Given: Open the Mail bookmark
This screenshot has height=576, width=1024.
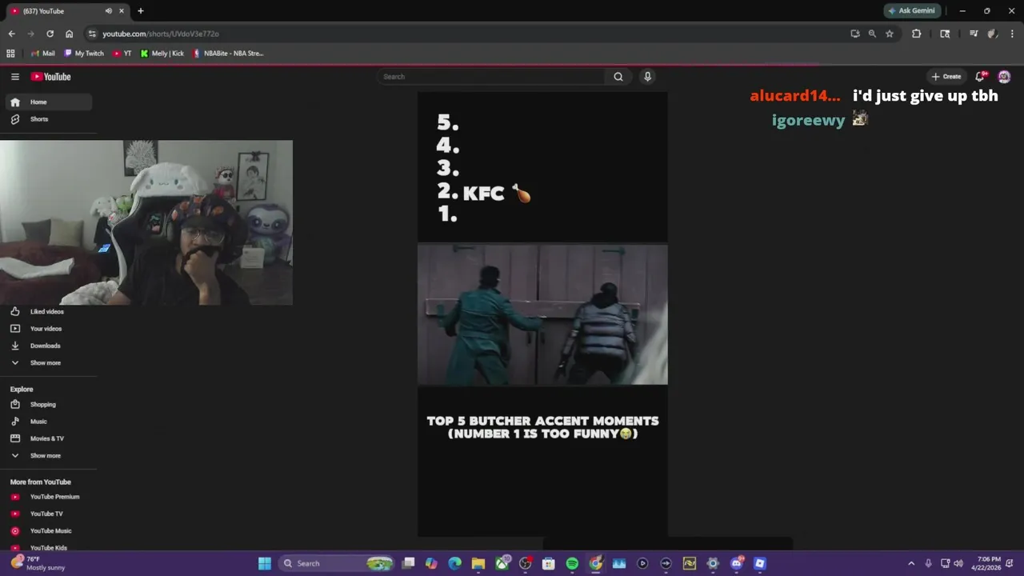Looking at the screenshot, I should [43, 54].
